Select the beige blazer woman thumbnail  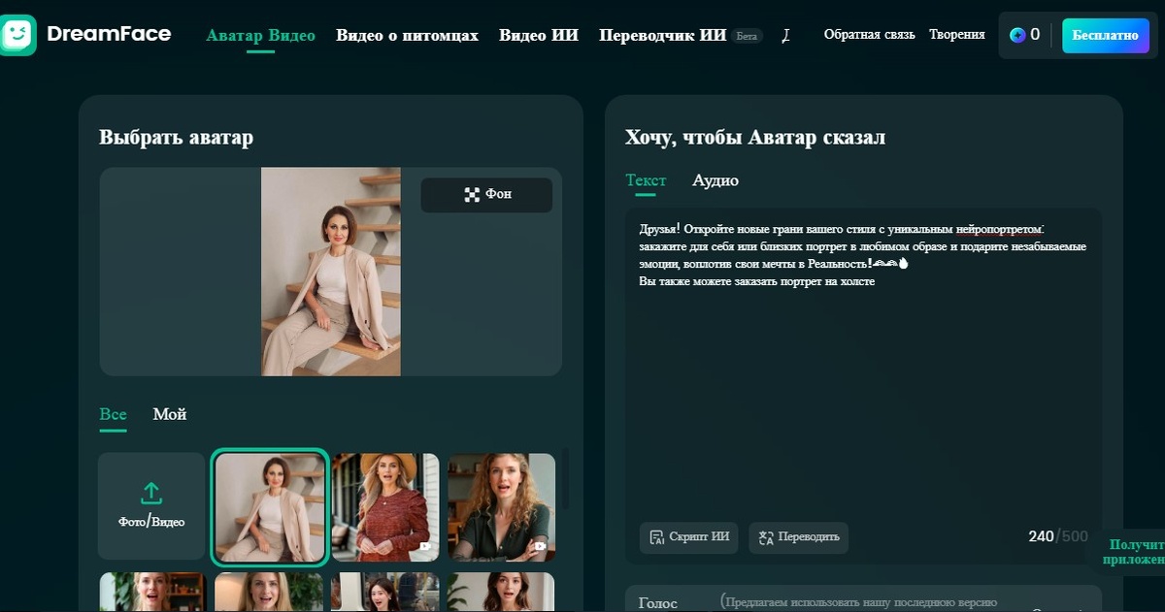pos(269,507)
